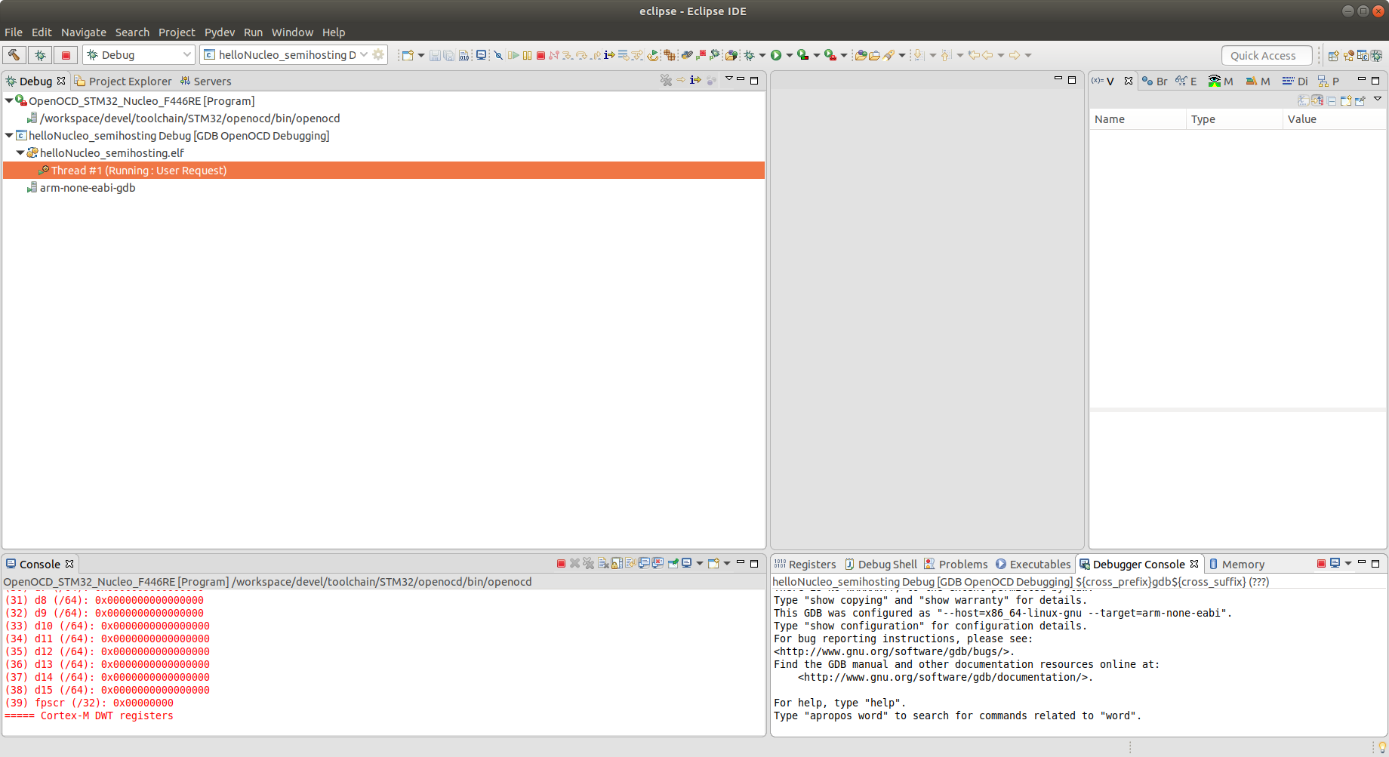Click the red Stop button in launch bar

tap(66, 55)
